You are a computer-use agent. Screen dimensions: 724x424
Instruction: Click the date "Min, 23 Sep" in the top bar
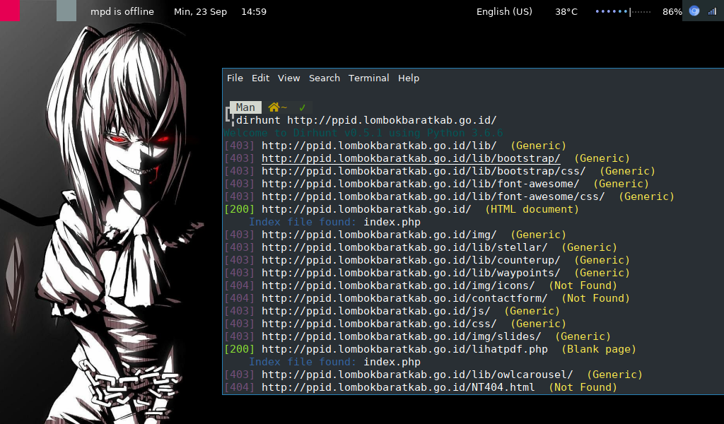click(200, 11)
